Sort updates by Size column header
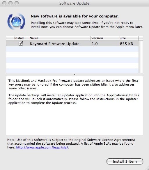This screenshot has height=170, width=149. [129, 38]
